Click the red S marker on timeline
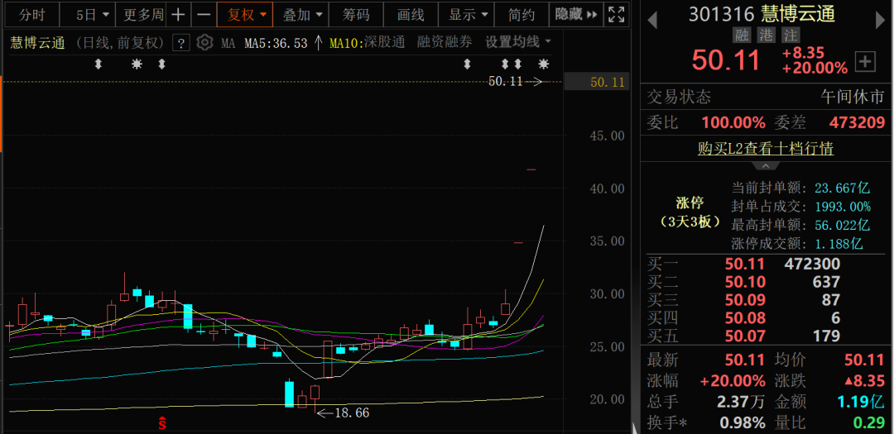 (162, 423)
